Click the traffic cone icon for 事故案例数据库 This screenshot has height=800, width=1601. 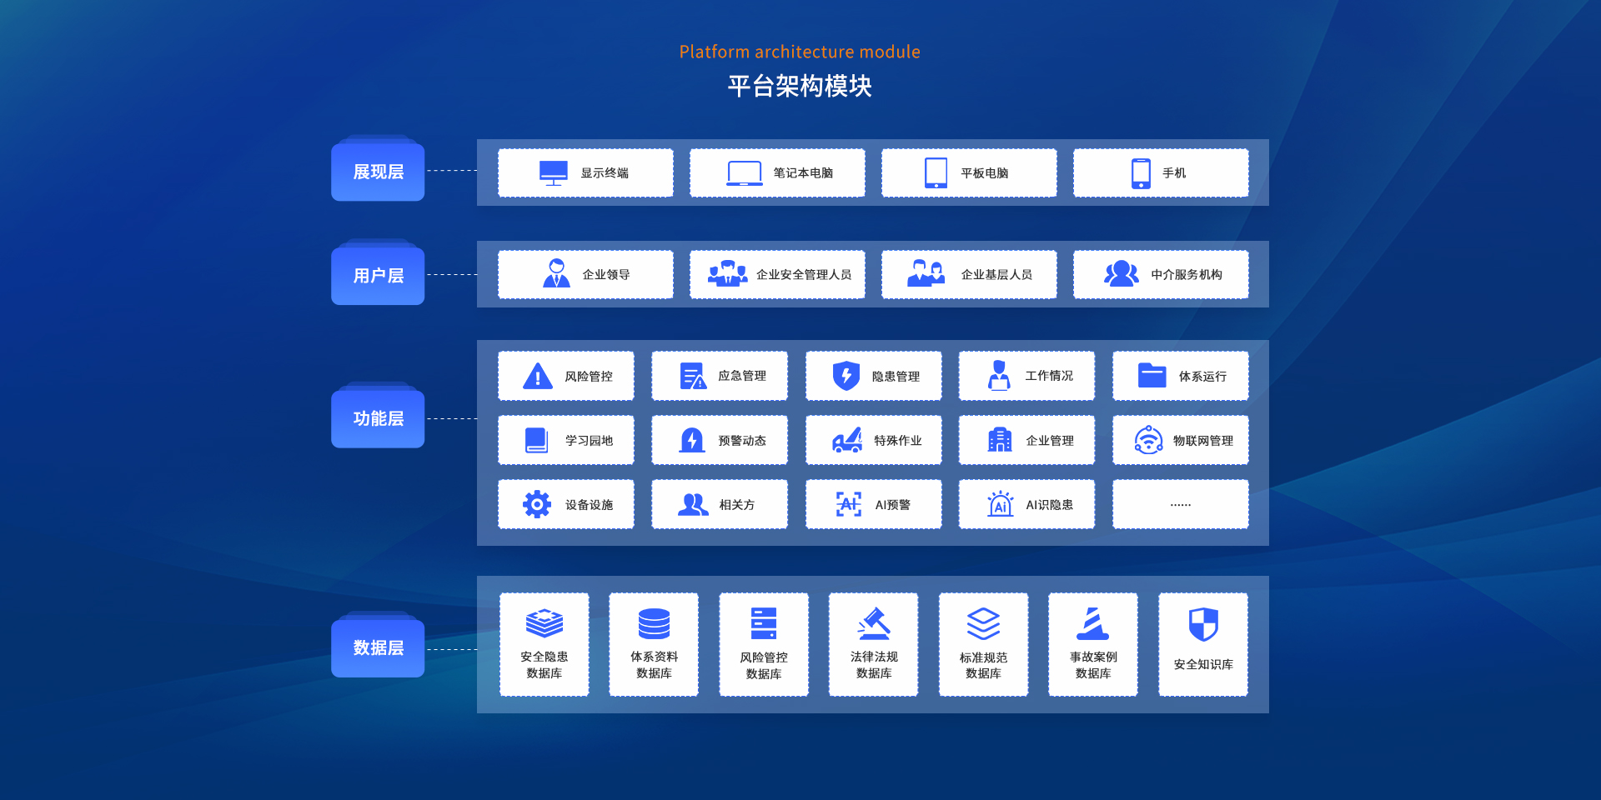(x=1092, y=623)
